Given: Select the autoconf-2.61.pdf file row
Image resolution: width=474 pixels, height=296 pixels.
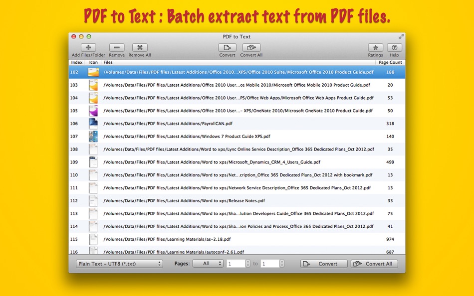Looking at the screenshot, I should [237, 250].
